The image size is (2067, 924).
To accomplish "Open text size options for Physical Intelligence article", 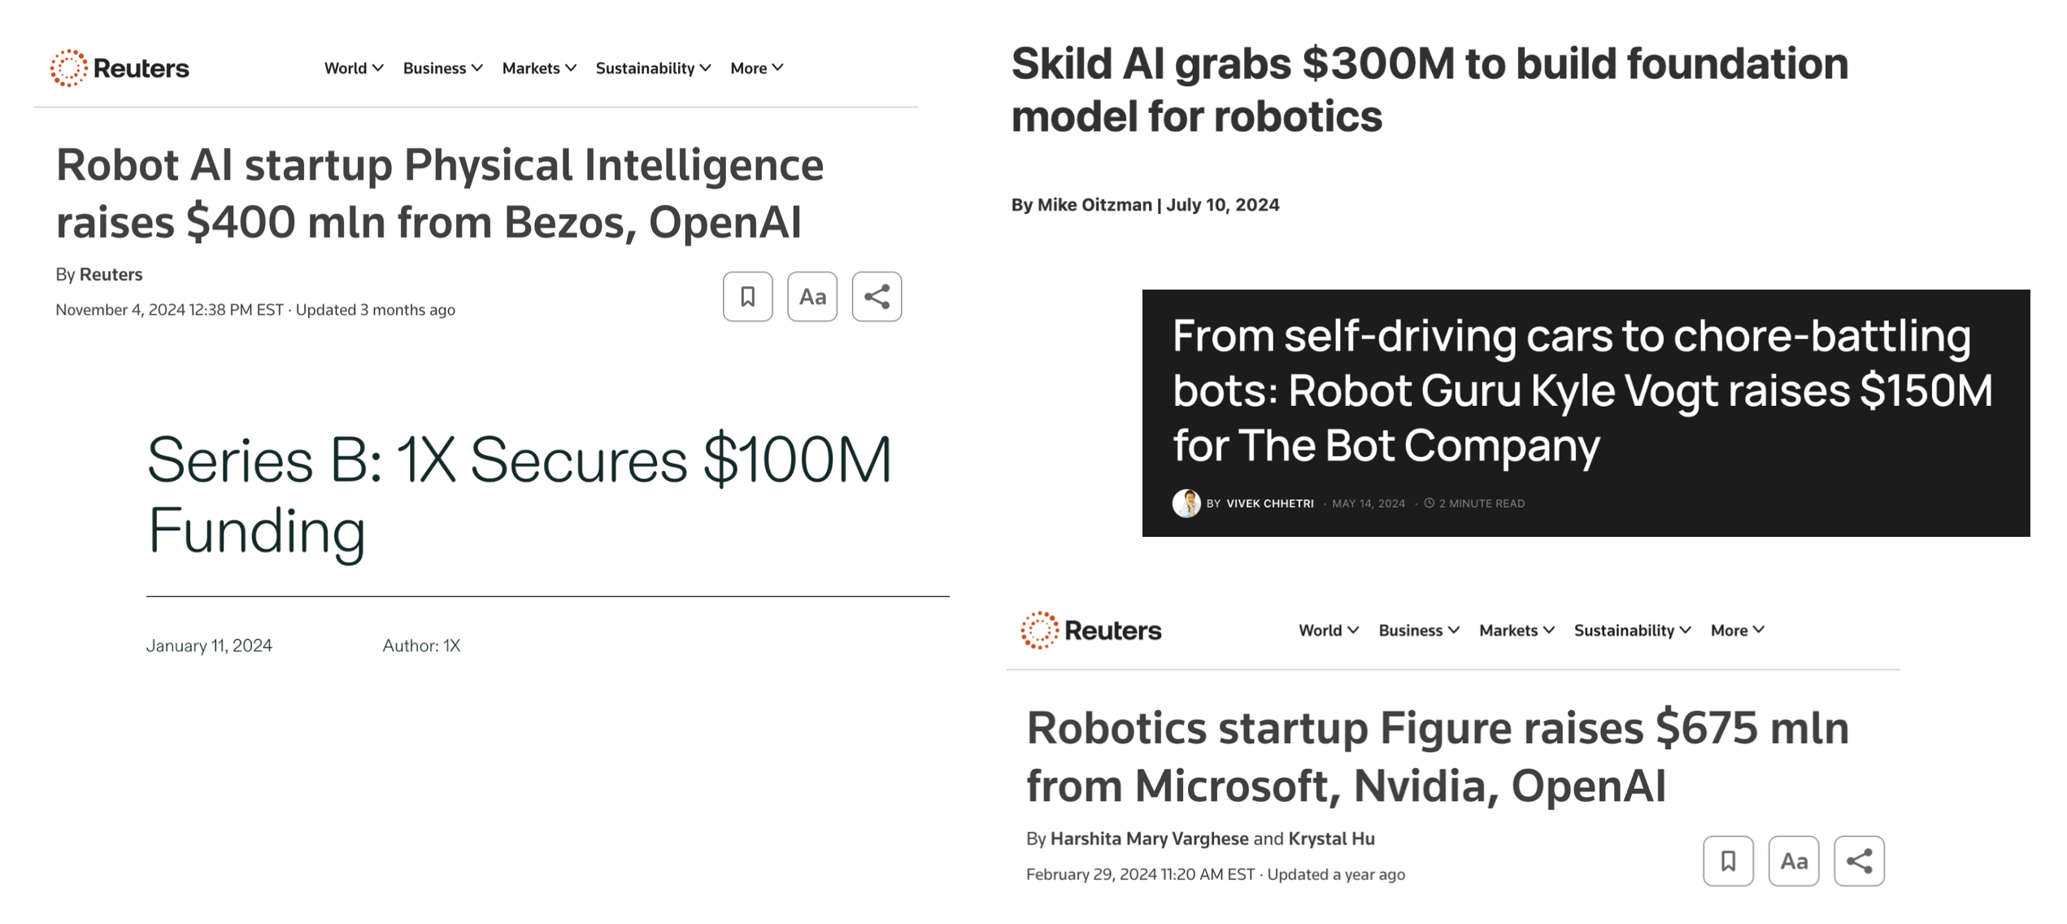I will pos(812,297).
